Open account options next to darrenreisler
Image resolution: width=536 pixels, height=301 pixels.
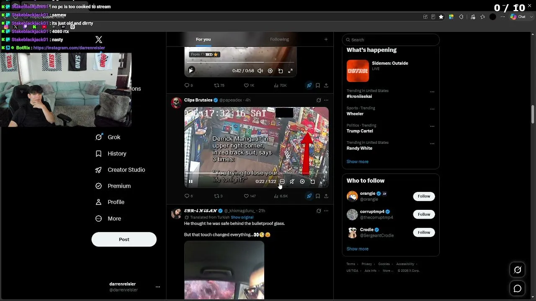point(158,287)
